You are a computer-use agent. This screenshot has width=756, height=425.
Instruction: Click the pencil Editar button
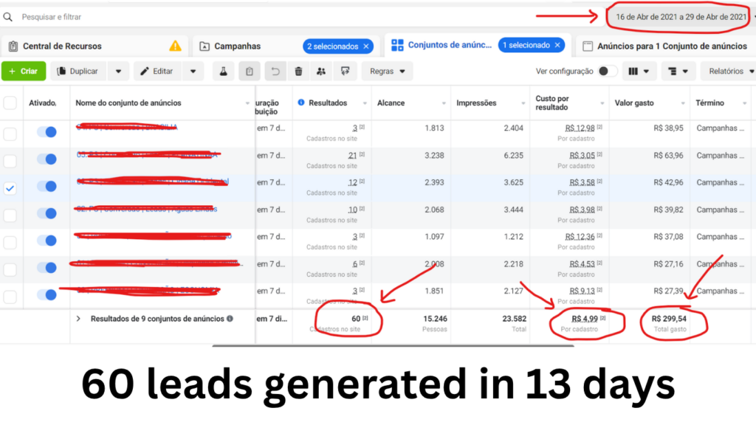tap(157, 72)
